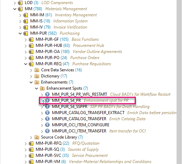Click the MMPUR_OCI_ITEM_CONFIGURE spot icon
Viewport: 182px width, 164px height.
[x=47, y=125]
